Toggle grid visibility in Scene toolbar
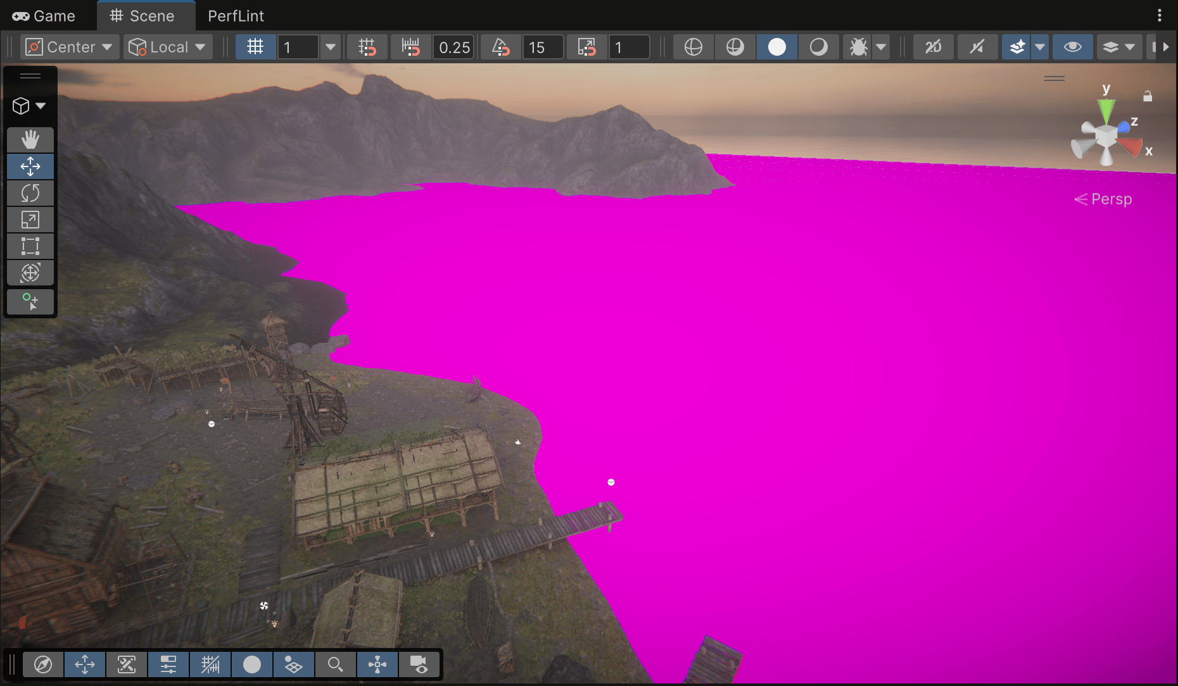1178x686 pixels. (x=255, y=47)
